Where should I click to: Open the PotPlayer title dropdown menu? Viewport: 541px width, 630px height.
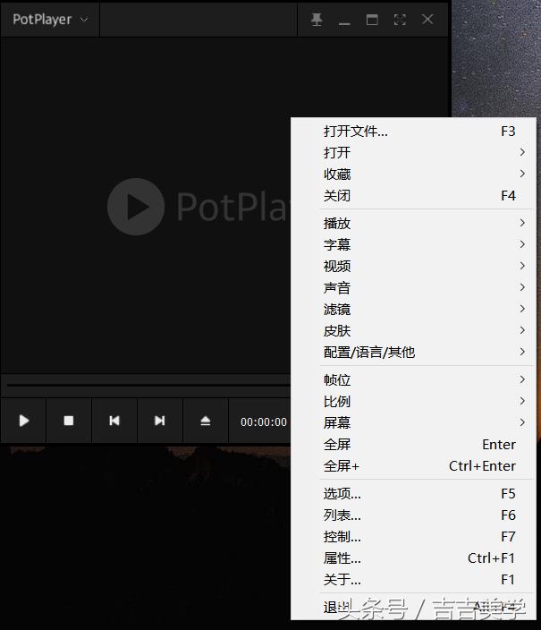point(50,20)
